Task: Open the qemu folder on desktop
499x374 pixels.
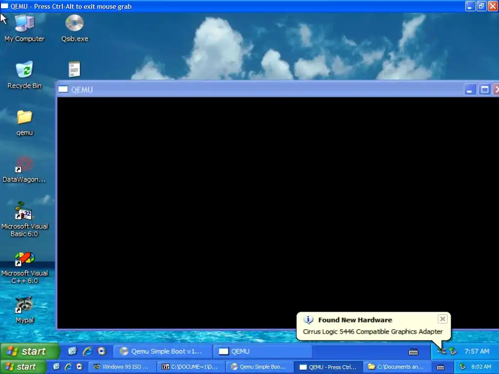Action: point(24,123)
